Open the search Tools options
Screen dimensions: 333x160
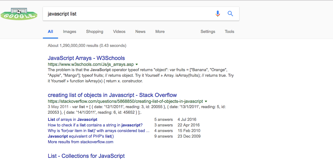point(229,32)
